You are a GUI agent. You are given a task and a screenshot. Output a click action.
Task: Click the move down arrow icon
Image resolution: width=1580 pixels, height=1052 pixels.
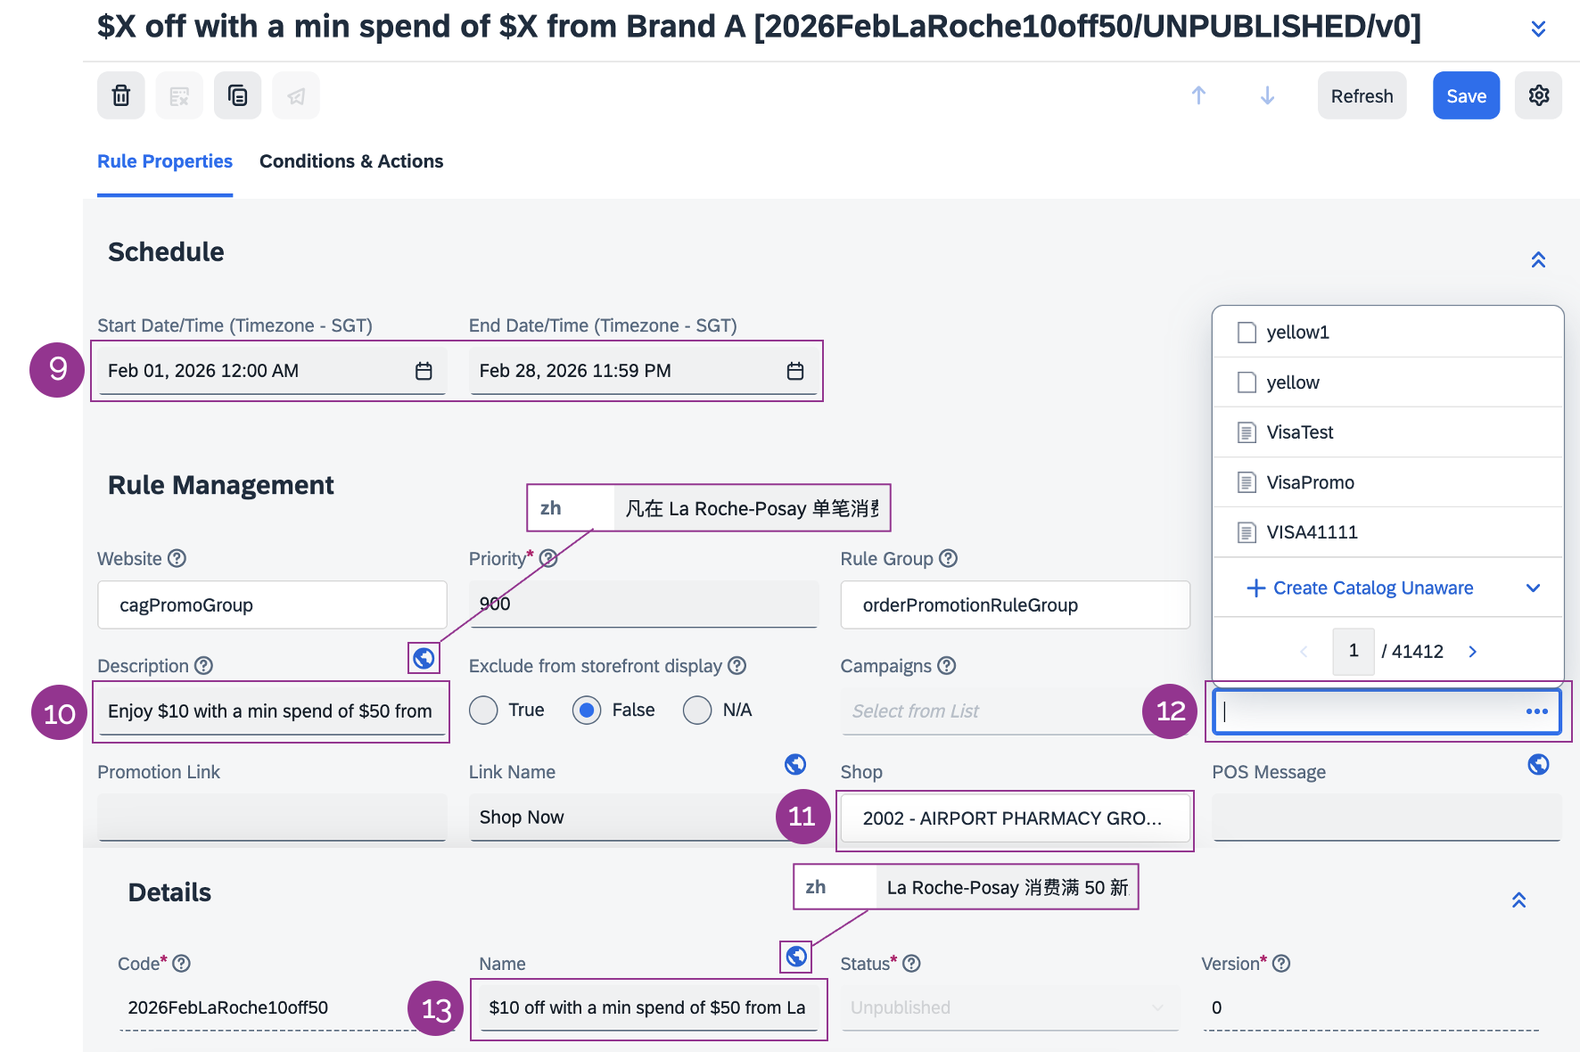[x=1267, y=95]
